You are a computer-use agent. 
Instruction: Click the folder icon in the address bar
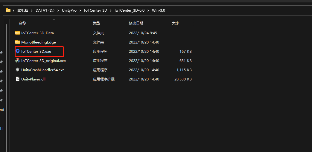(8, 10)
